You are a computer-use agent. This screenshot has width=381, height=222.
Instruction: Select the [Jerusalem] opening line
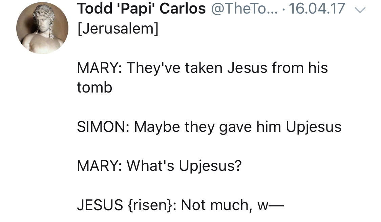pos(118,29)
